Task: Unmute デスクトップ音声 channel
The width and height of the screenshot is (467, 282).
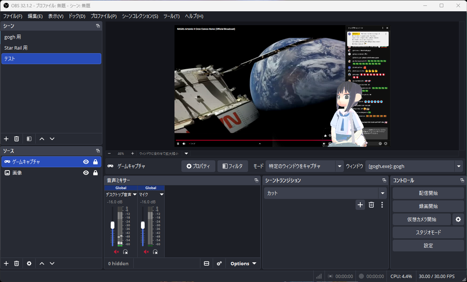Action: 117,252
